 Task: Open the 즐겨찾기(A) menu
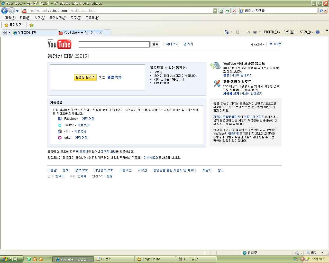click(x=58, y=18)
